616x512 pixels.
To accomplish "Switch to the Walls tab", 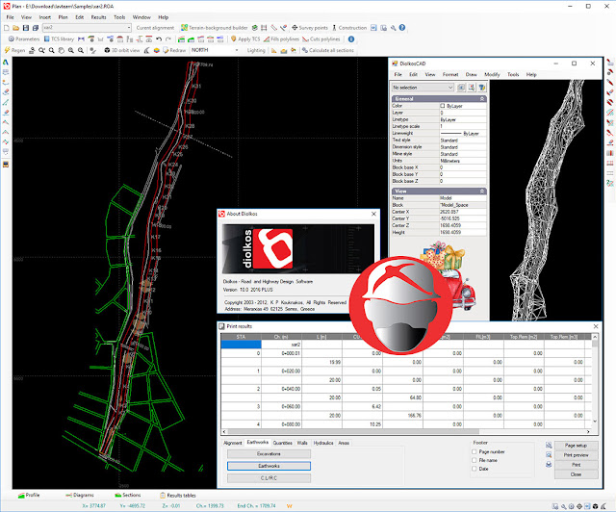I will [302, 443].
